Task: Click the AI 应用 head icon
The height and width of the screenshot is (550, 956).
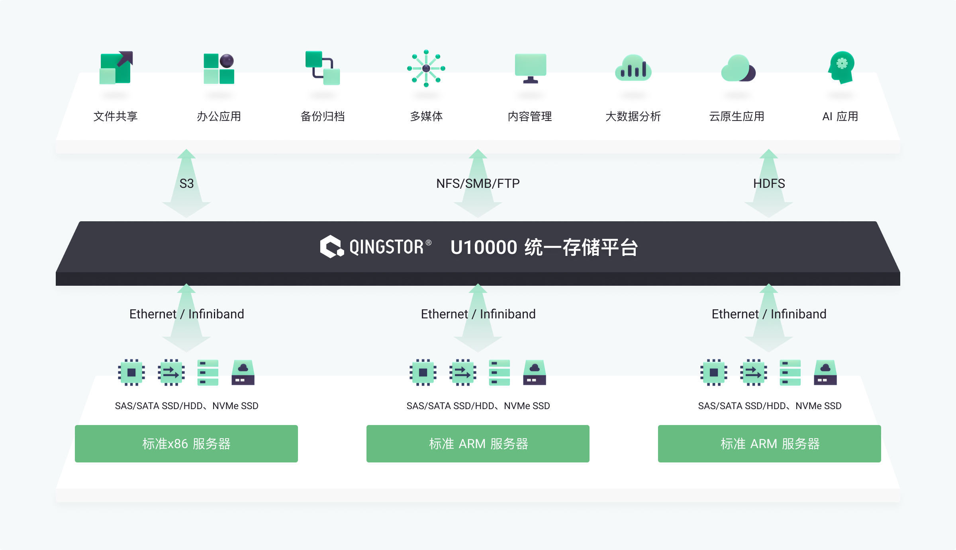Action: click(841, 67)
